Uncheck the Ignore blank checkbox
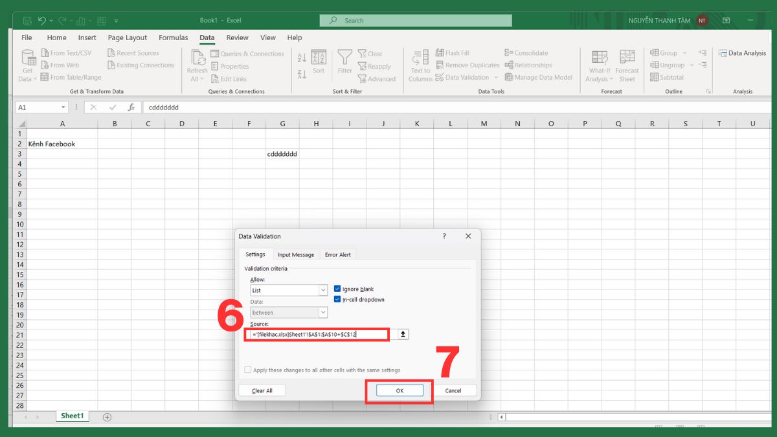Viewport: 777px width, 437px height. click(337, 289)
